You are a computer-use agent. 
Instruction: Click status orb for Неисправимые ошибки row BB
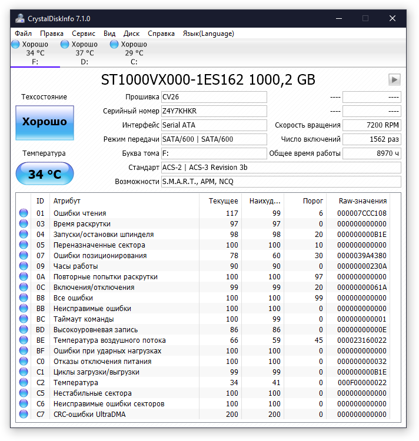coord(24,308)
